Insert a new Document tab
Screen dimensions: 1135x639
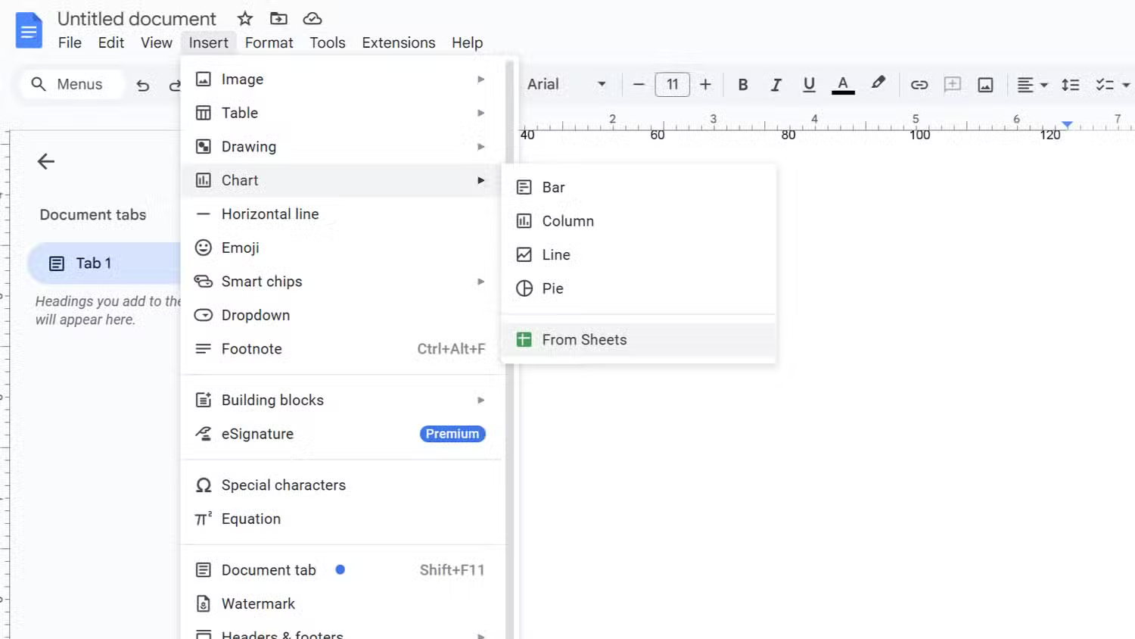point(342,570)
